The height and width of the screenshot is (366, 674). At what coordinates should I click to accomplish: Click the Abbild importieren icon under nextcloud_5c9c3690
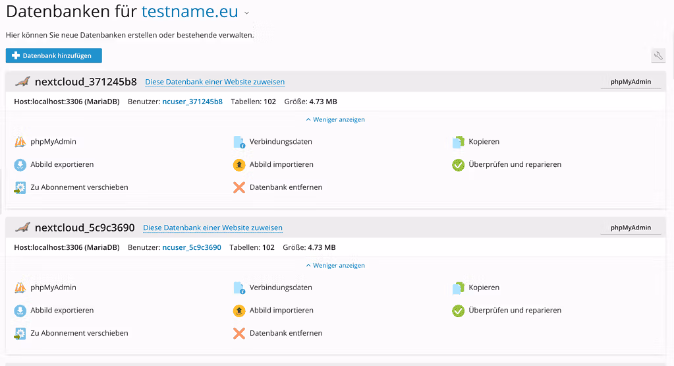click(x=239, y=311)
